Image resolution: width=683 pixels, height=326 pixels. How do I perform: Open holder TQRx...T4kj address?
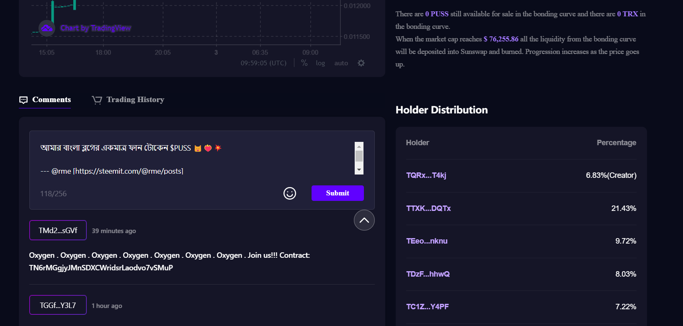426,175
